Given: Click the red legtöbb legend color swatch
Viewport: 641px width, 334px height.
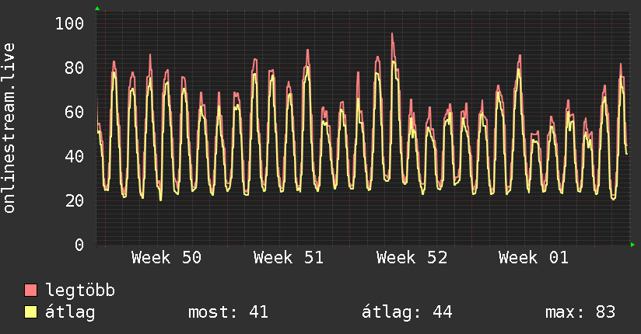Looking at the screenshot, I should click(x=31, y=291).
